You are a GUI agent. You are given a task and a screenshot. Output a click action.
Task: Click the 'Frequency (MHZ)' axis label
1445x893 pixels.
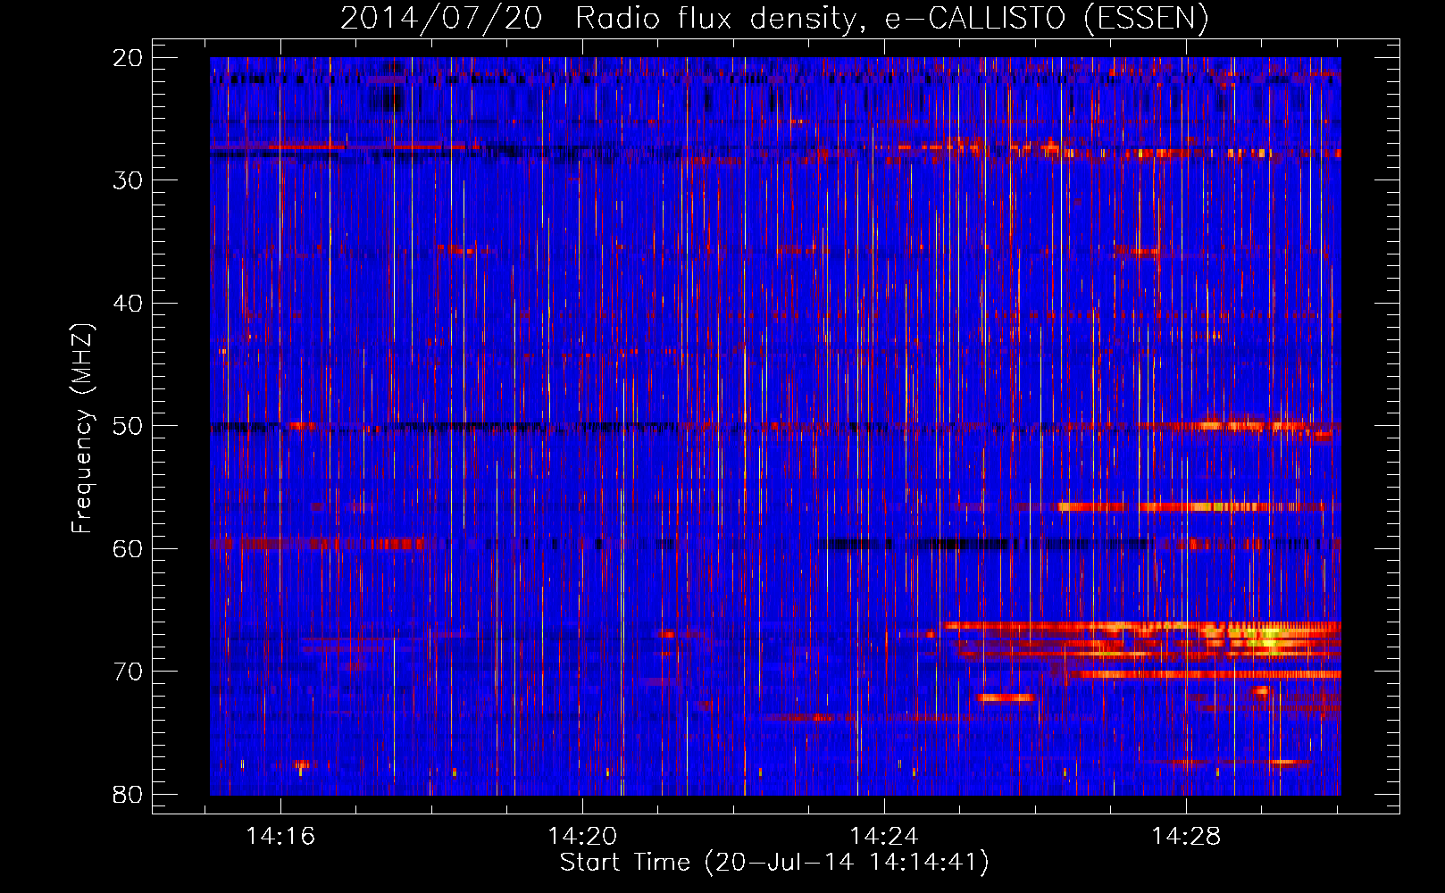82,428
